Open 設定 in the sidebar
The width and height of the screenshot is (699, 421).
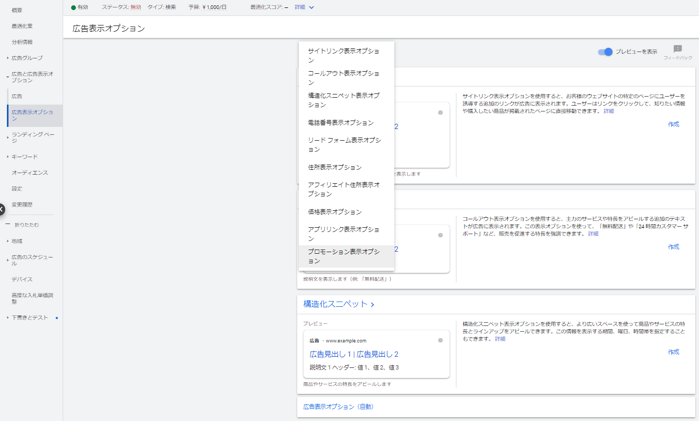coord(17,188)
